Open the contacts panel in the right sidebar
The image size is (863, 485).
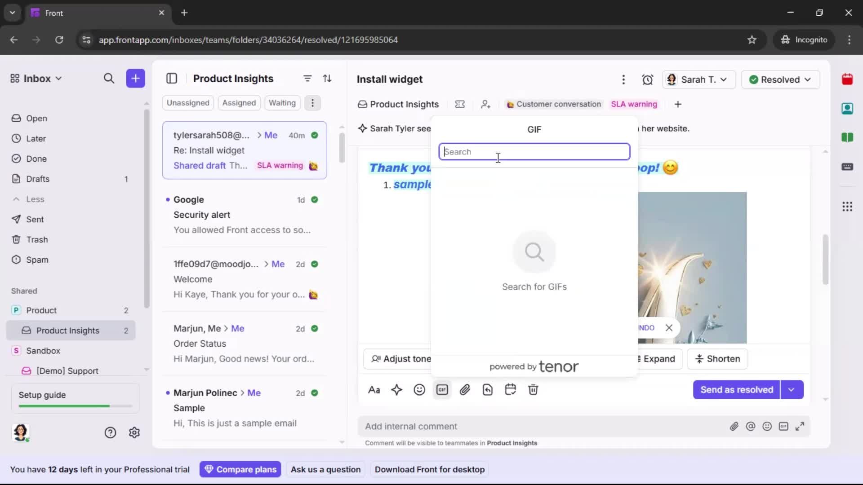coord(848,109)
